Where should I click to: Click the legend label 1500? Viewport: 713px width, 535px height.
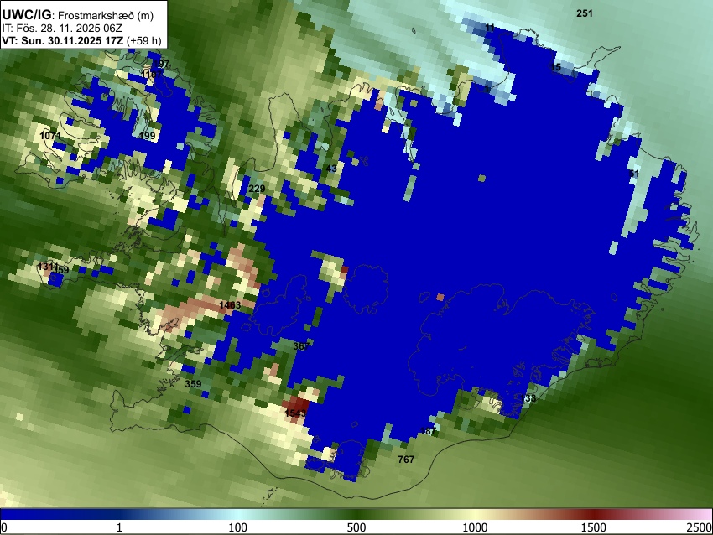[594, 527]
